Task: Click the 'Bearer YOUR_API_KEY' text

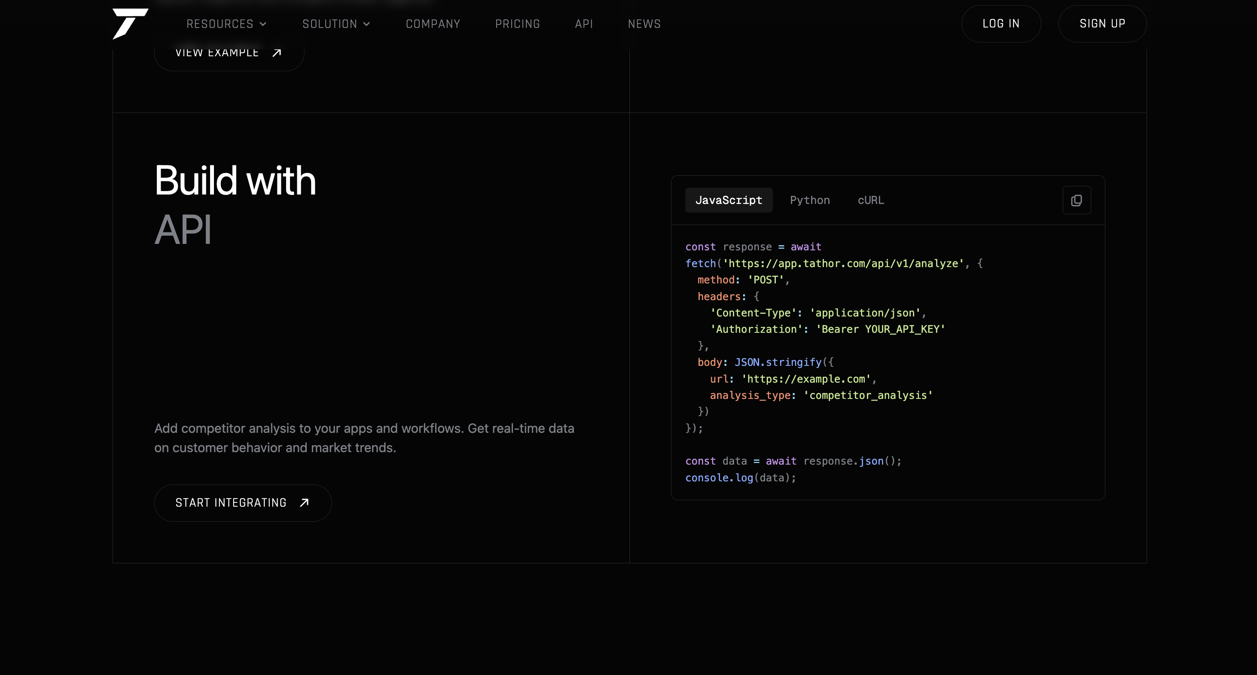Action: tap(880, 329)
